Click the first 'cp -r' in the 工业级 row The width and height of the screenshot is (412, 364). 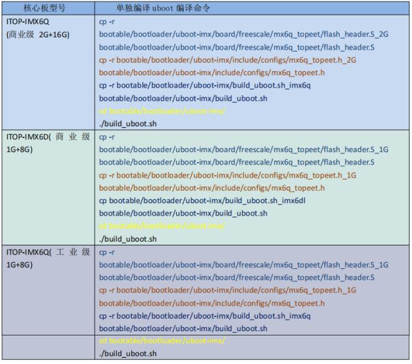(x=107, y=252)
